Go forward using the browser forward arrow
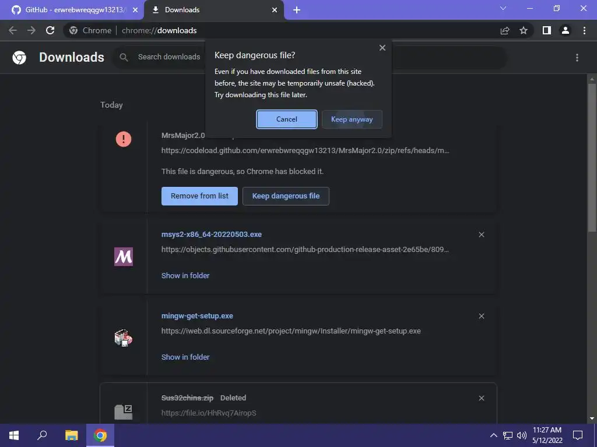The image size is (597, 447). point(31,30)
